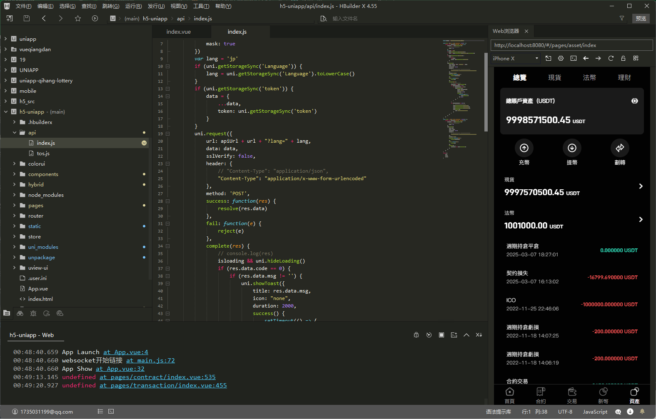The image size is (656, 419).
Task: Click the run play-circle toolbar icon
Action: [95, 18]
